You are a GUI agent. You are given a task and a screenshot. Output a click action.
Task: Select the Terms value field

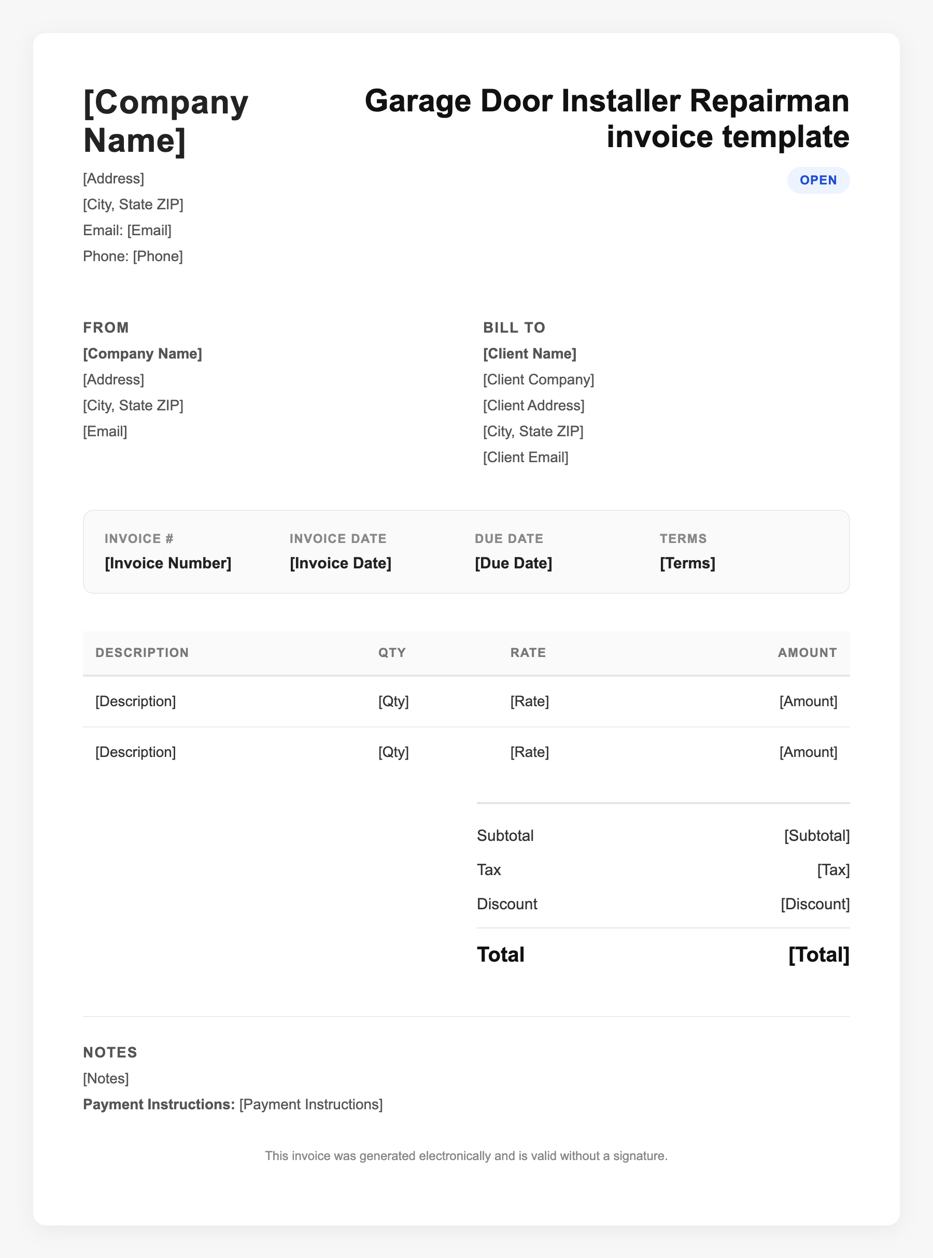(687, 563)
